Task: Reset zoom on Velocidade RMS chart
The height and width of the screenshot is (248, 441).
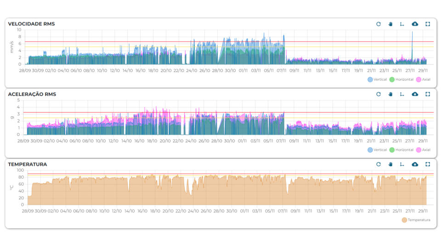Action: (x=379, y=24)
